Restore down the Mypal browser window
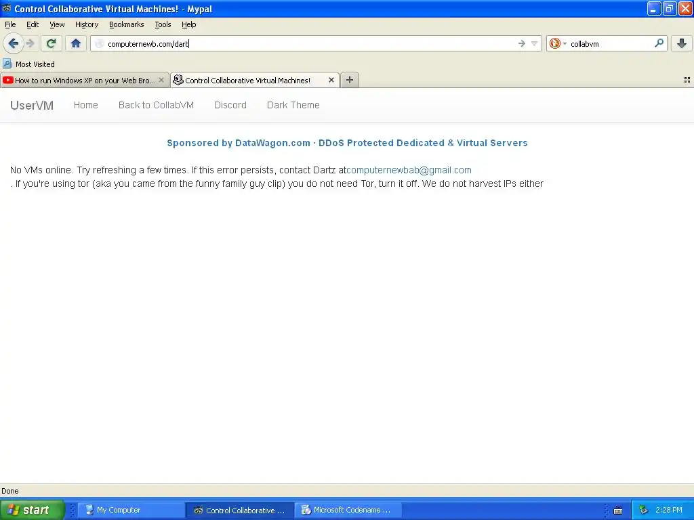The height and width of the screenshot is (520, 694). [x=669, y=8]
